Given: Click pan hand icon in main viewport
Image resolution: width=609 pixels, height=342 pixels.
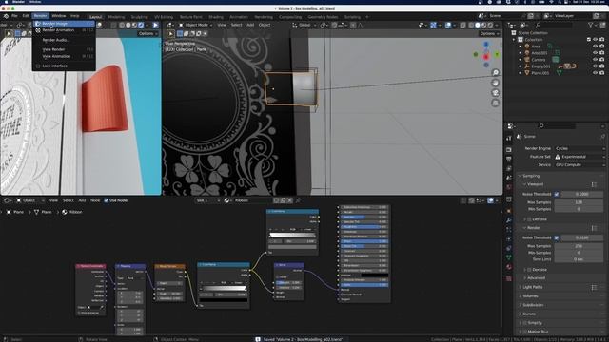Looking at the screenshot, I should click(x=495, y=83).
